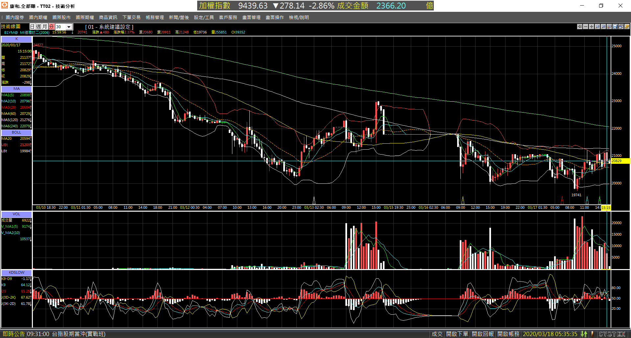The height and width of the screenshot is (338, 631).
Task: Switch chart to monthly (月) period
Action: 45,27
